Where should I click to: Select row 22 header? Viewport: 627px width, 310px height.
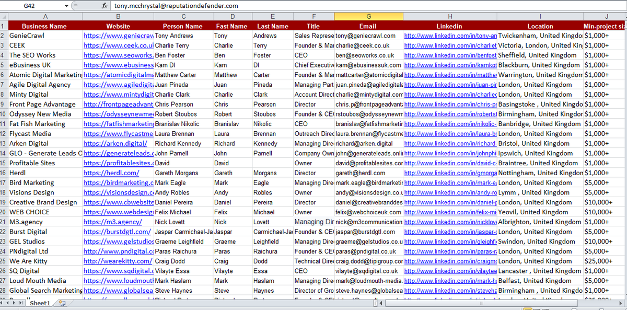click(4, 232)
